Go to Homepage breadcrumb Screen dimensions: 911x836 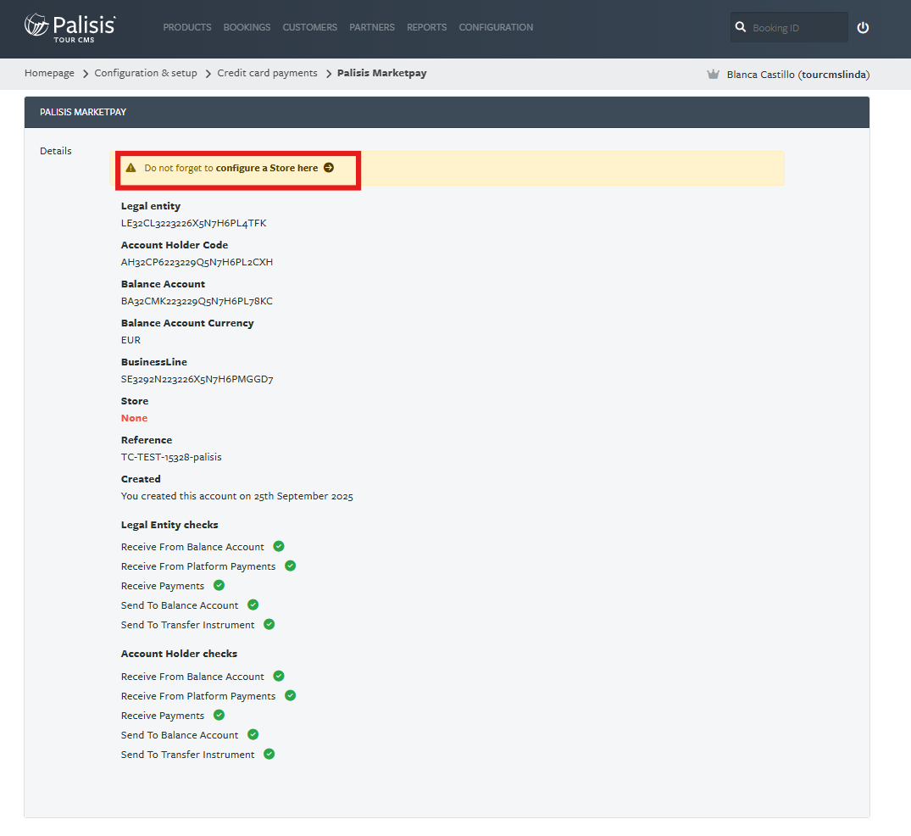[49, 73]
